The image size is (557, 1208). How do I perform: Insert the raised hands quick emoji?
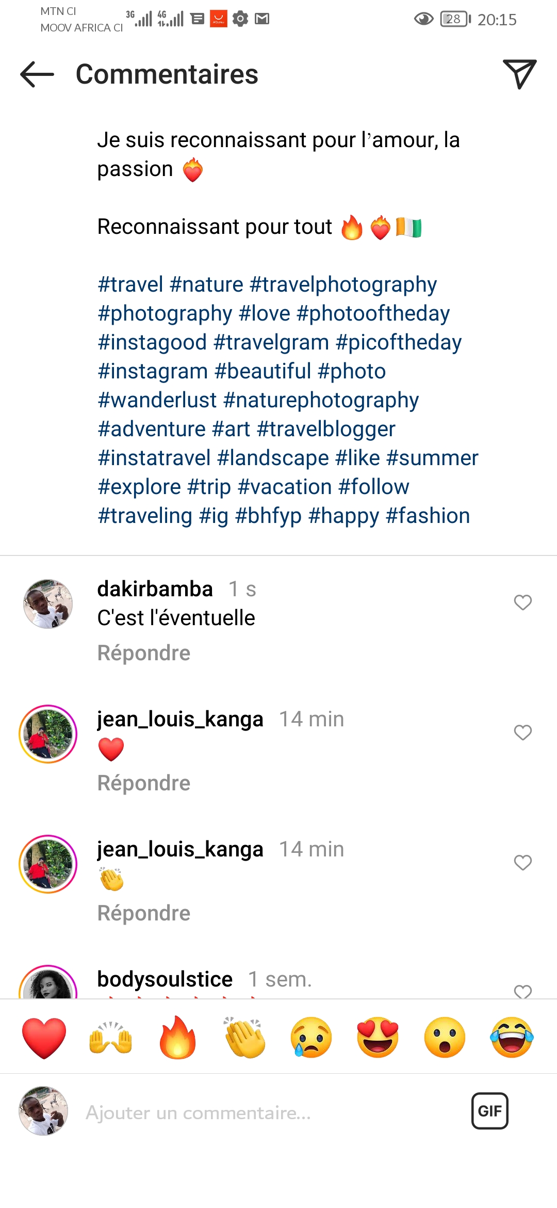click(x=111, y=1038)
